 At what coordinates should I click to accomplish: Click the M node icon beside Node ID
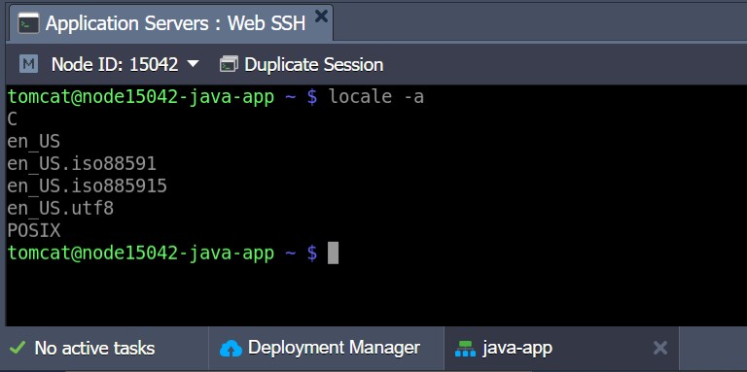point(28,64)
